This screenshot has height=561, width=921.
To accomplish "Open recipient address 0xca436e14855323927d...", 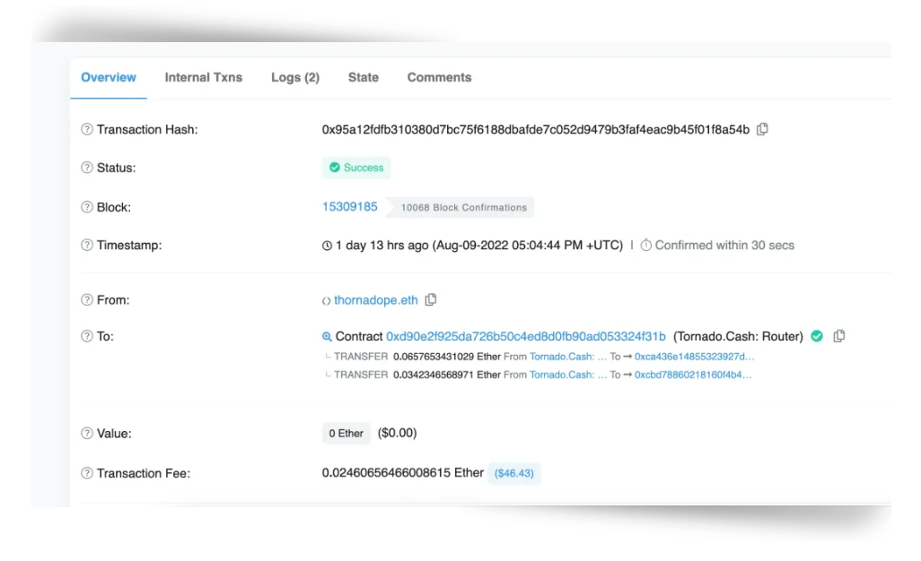I will (694, 357).
